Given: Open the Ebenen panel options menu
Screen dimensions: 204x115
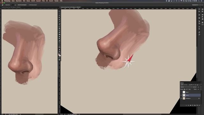Looking at the screenshot, I should coord(201,83).
